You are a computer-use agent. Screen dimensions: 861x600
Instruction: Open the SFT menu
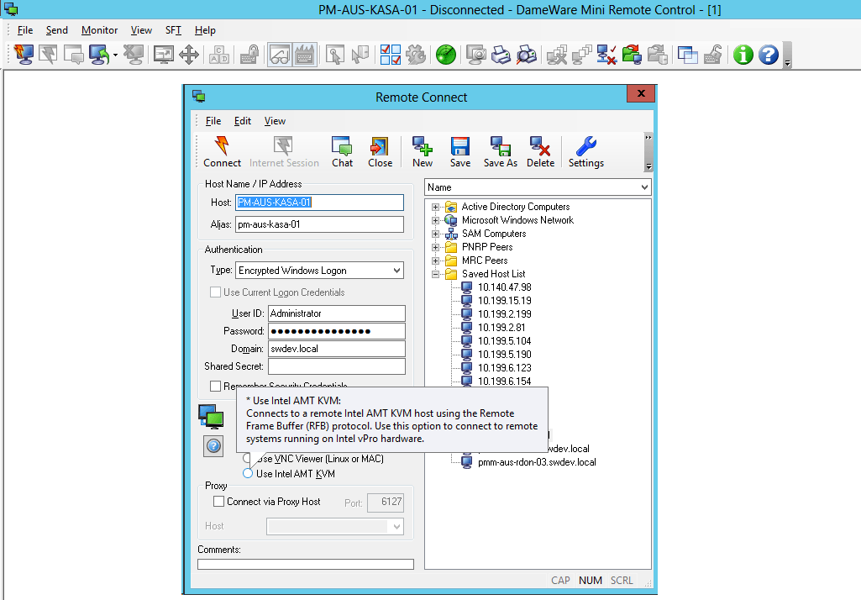click(x=173, y=30)
